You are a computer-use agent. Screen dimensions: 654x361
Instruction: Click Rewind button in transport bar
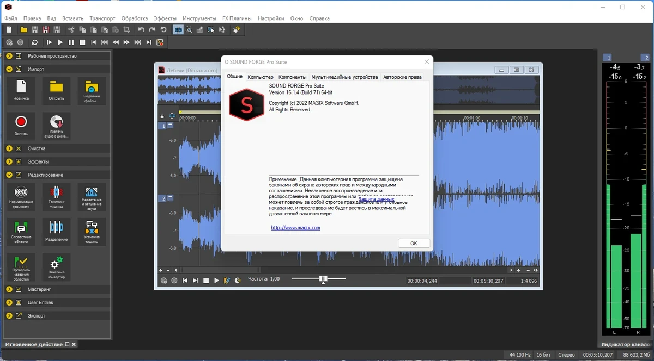click(x=116, y=42)
